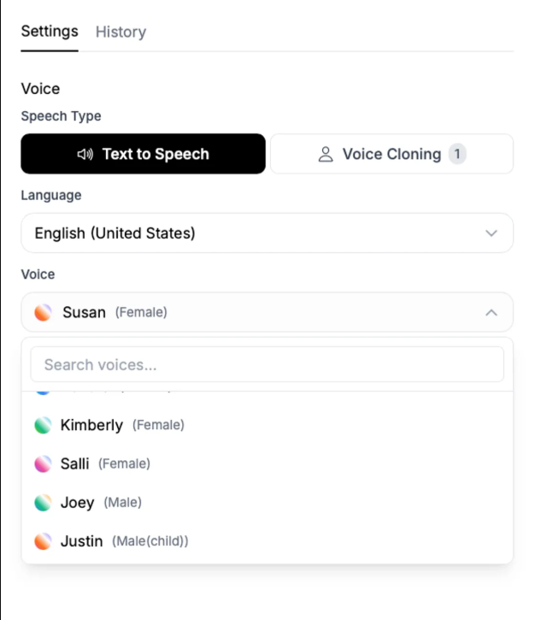Choose Kimberly (Female) voice option
Viewport: 535px width, 620px height.
pos(267,425)
